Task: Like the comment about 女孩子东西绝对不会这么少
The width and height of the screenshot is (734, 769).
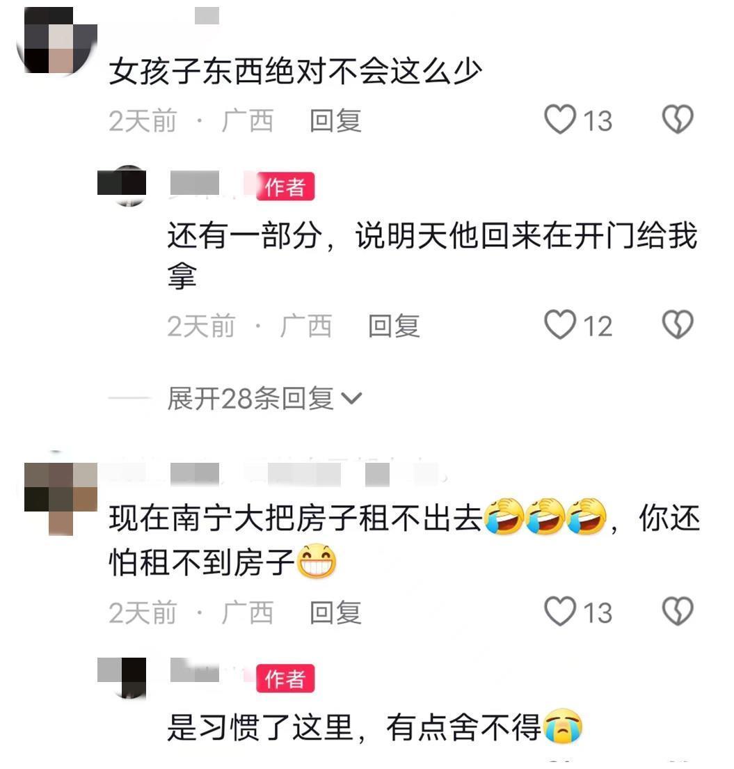Action: click(x=559, y=119)
